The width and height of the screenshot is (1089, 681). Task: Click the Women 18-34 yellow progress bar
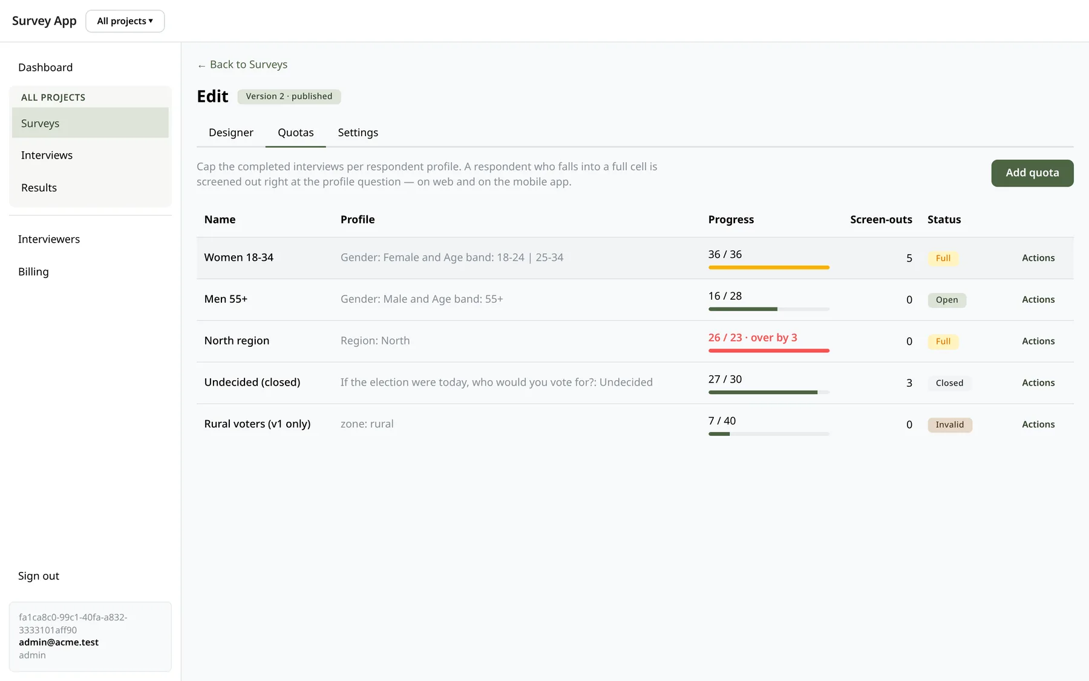(x=768, y=268)
